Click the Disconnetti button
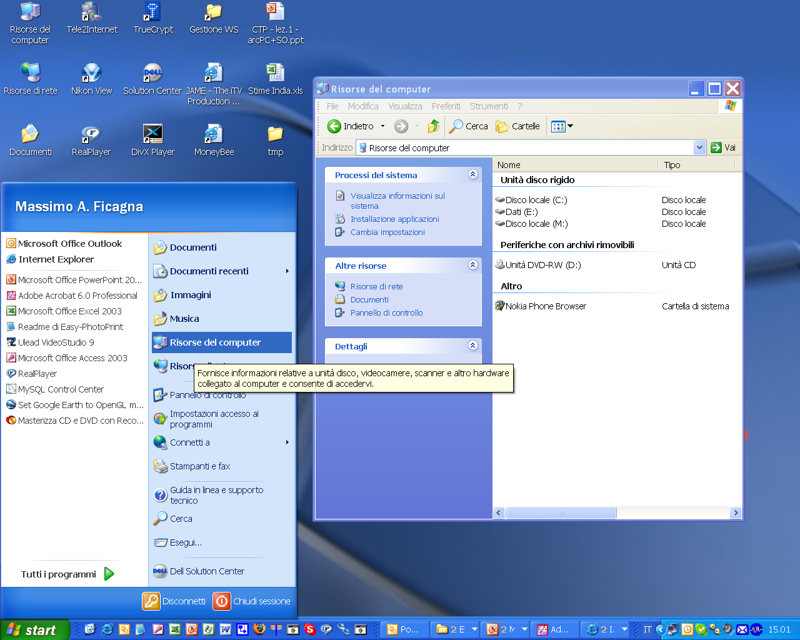The width and height of the screenshot is (800, 640). tap(174, 601)
